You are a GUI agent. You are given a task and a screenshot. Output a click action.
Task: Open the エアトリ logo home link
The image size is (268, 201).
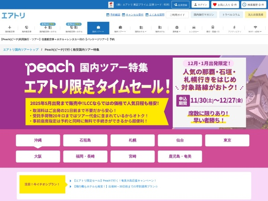click(13, 15)
